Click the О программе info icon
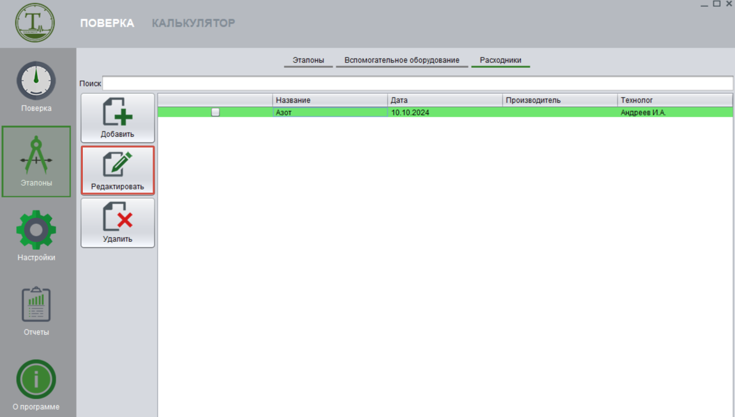Screen dimensions: 735x417 click(x=36, y=380)
